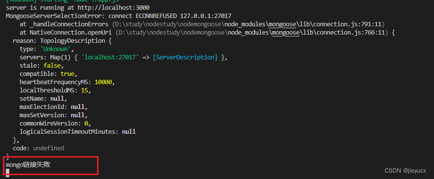Click the 'localhost:27017' green string
Screen dimensions: 434x179
(112, 57)
